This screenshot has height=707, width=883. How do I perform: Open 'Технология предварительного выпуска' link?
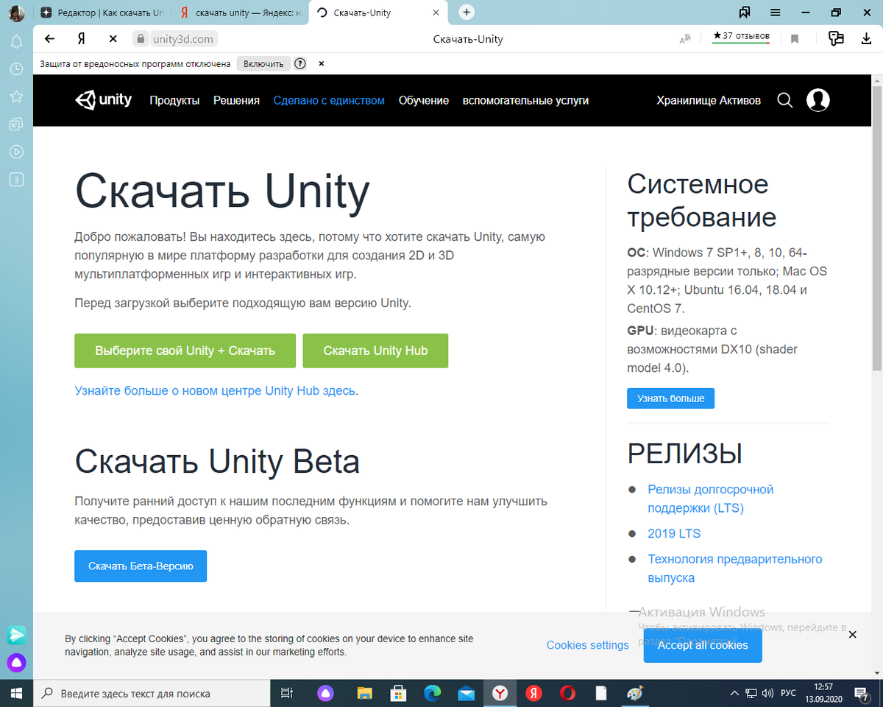tap(734, 569)
